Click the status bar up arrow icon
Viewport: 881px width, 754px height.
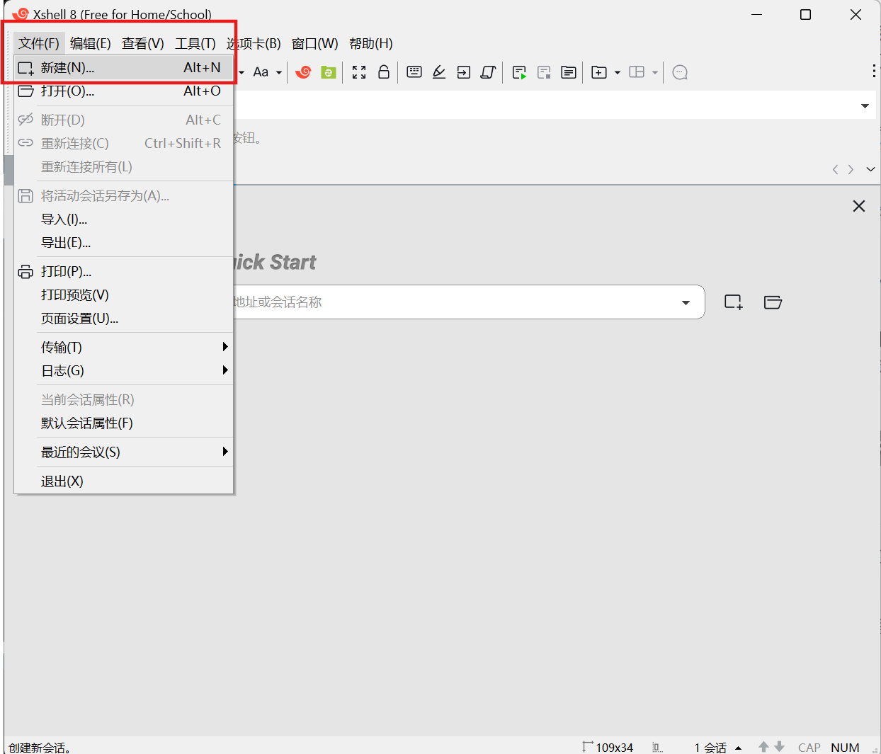pyautogui.click(x=763, y=747)
